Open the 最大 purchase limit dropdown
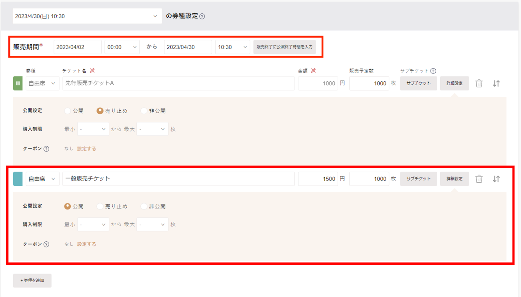Screen dimensions: 521x297 click(x=152, y=129)
